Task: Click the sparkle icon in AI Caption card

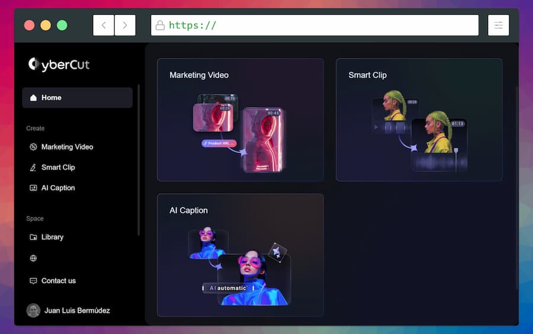Action: pos(277,252)
